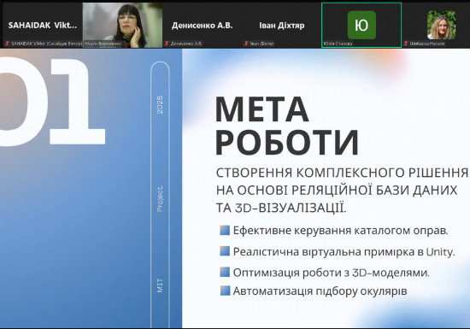The height and width of the screenshot is (329, 470).
Task: Click bullet icon next to Оптимізація роботи з 3D-моделями
Action: (x=225, y=272)
